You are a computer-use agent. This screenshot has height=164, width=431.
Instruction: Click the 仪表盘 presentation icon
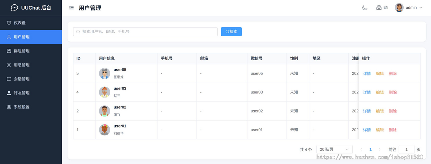click(9, 23)
